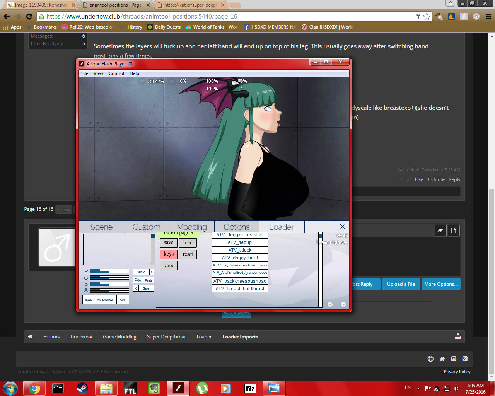Click the browser address bar URL
Viewport: 495px width, 396px height.
142,16
